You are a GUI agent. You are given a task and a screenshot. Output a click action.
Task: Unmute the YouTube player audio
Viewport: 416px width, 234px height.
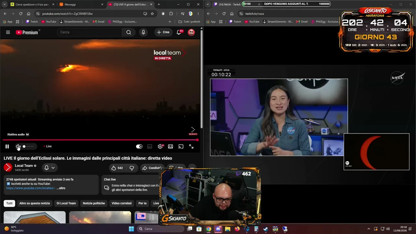18,147
